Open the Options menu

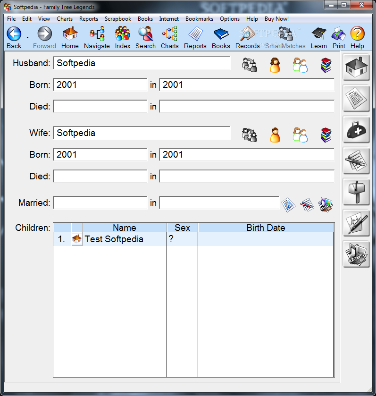tap(230, 19)
